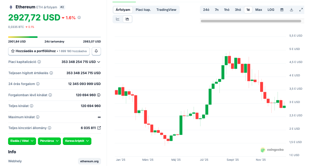313x166 pixels.
Task: Click the star icon in portfolio button
Action: point(13,51)
